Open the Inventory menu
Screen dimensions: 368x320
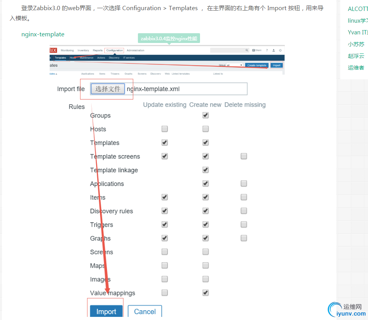(83, 50)
